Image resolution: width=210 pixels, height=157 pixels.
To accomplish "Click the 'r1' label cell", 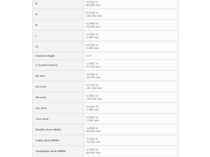I will click(x=58, y=46).
